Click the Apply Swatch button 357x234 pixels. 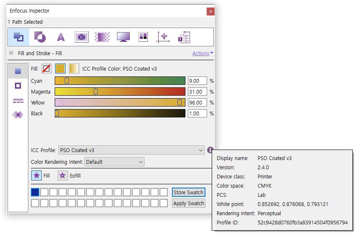pos(188,203)
